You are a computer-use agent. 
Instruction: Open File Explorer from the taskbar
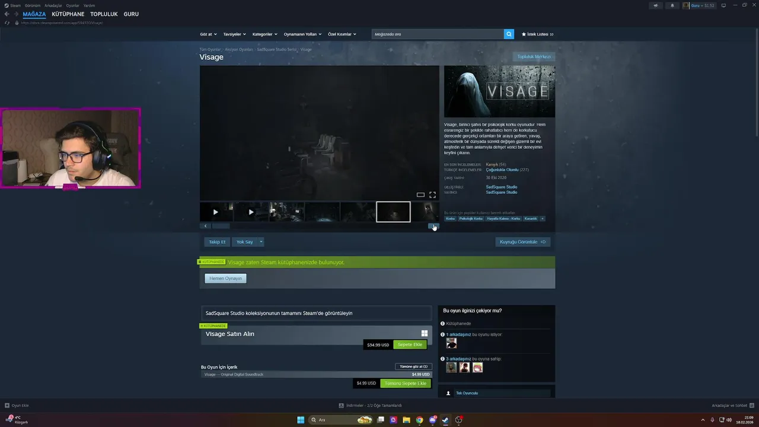pos(406,420)
